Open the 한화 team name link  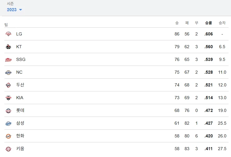tap(20, 136)
